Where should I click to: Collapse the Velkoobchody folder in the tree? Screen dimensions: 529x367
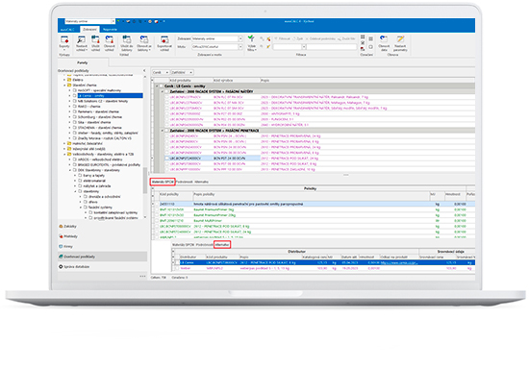click(64, 154)
